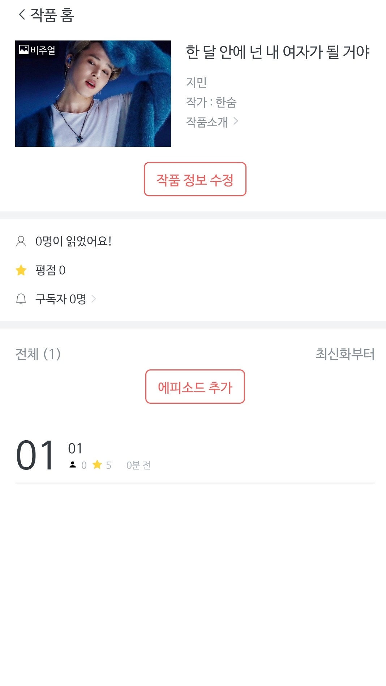This screenshot has height=686, width=386.
Task: Expand the 작품소개 chevron
Action: pos(236,121)
